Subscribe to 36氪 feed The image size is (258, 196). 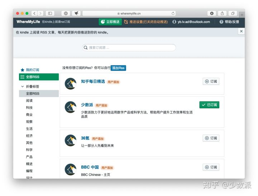pos(211,138)
